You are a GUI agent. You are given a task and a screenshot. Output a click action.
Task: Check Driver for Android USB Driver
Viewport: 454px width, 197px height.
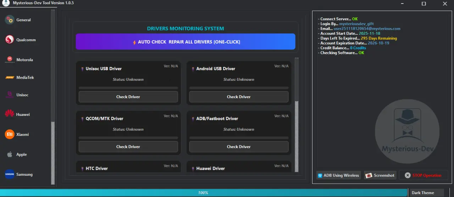pyautogui.click(x=239, y=97)
